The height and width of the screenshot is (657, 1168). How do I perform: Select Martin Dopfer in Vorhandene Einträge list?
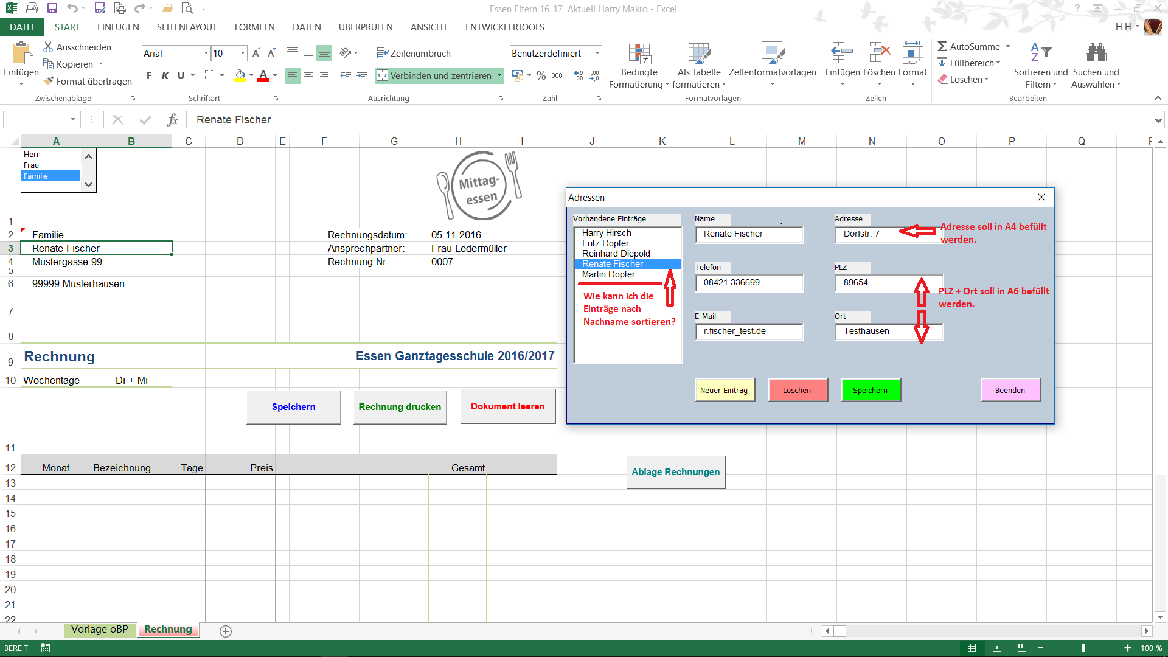tap(608, 274)
